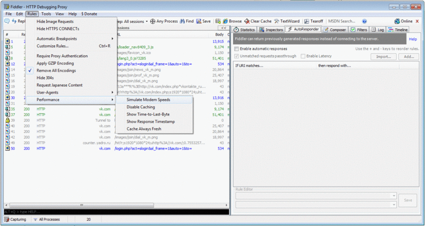
Task: Choose Show Time-to-Last-Byte option
Action: (x=154, y=114)
